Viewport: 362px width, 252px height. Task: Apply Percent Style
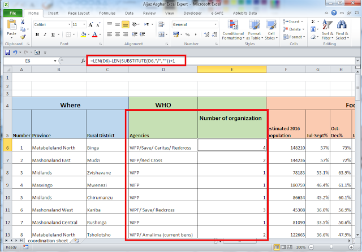187,34
